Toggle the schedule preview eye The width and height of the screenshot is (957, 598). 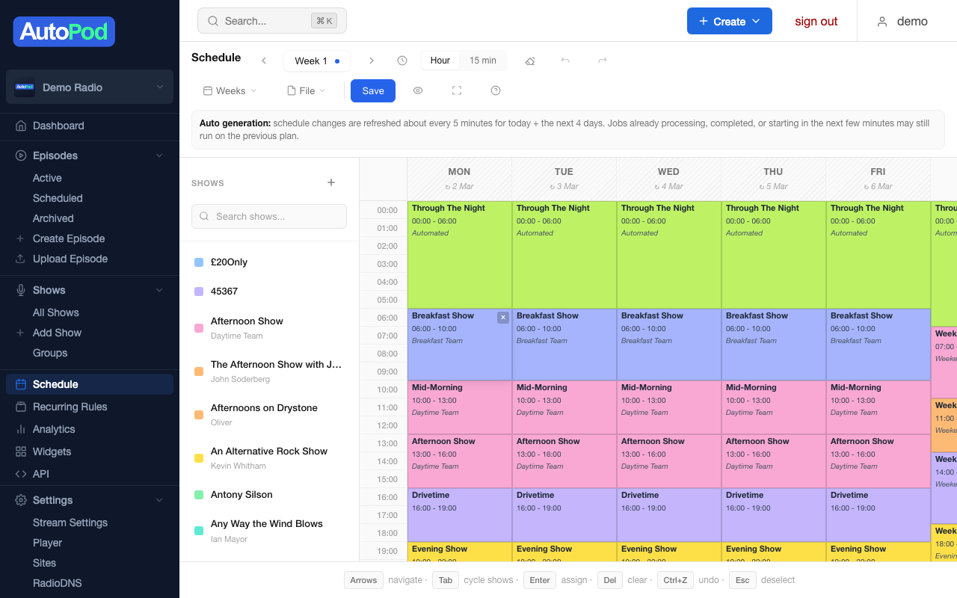click(418, 90)
